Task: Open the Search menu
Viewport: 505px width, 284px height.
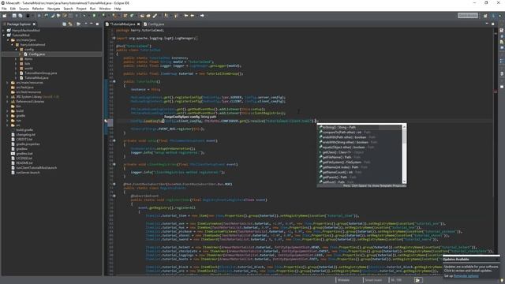Action: 68,9
